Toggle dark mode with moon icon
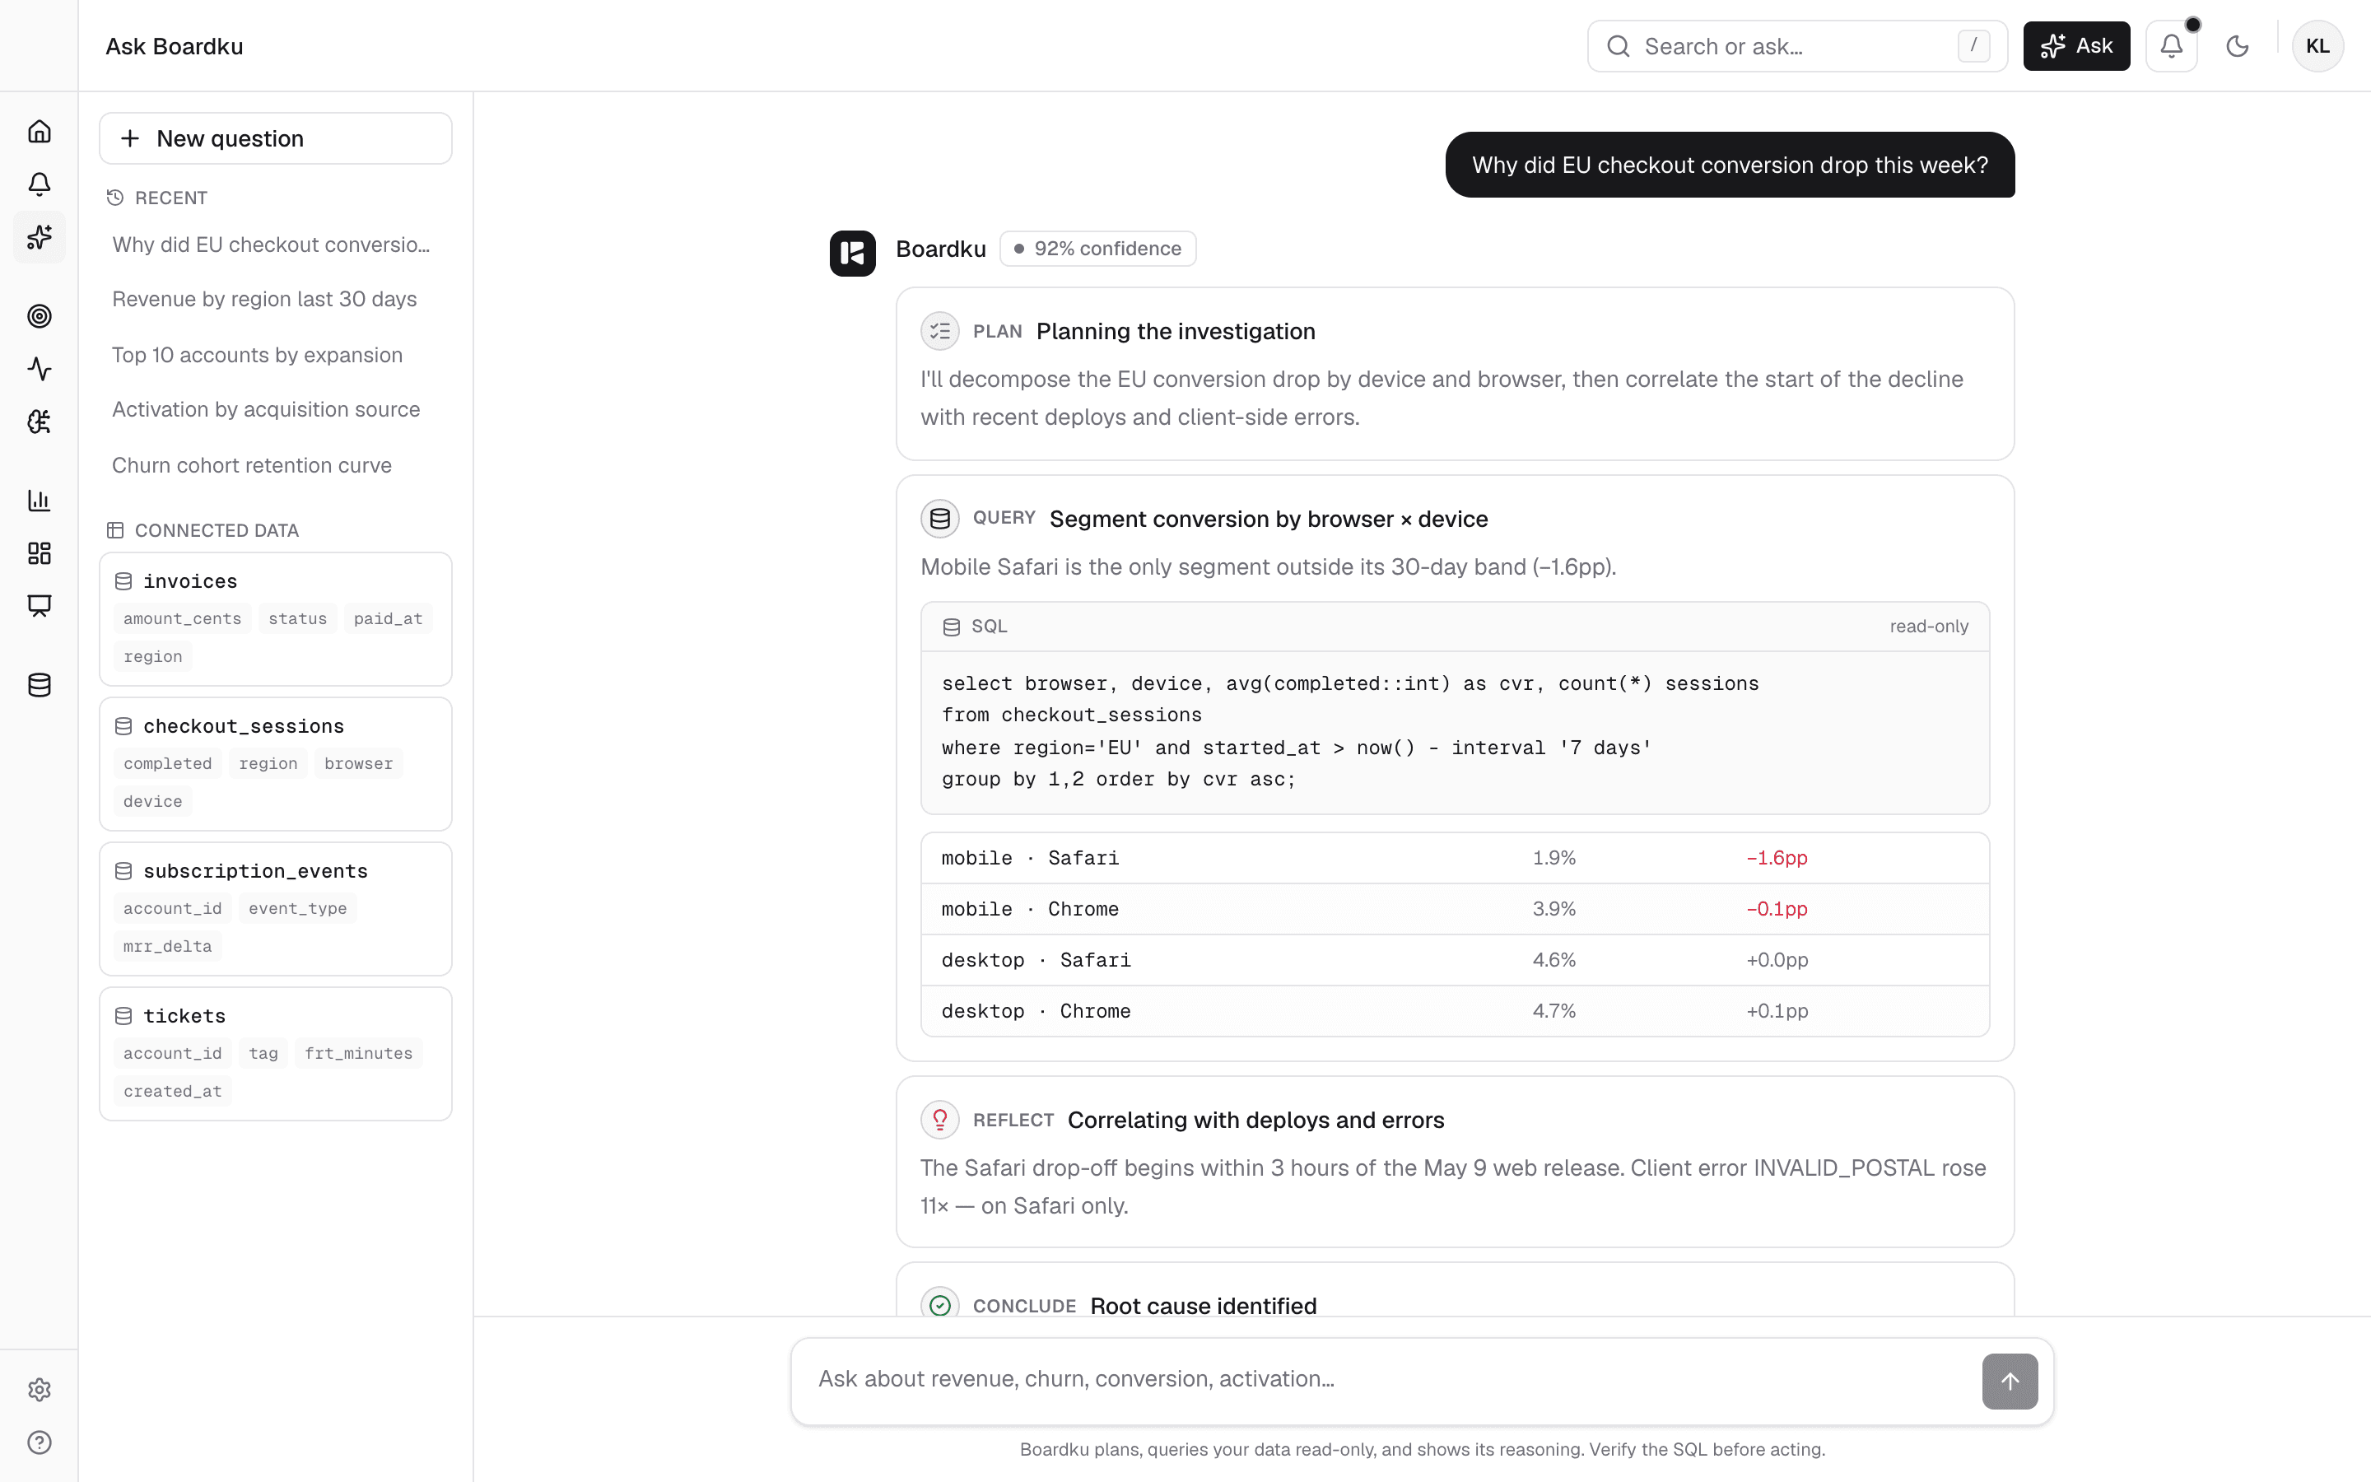This screenshot has height=1482, width=2371. [x=2237, y=46]
